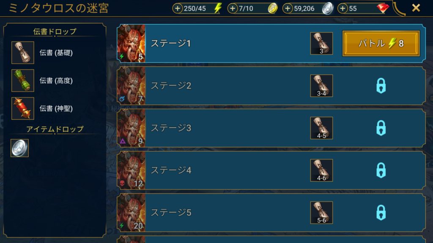This screenshot has height=243, width=433.
Task: Select the 伝書 (基礎) scroll icon
Action: pyautogui.click(x=23, y=53)
